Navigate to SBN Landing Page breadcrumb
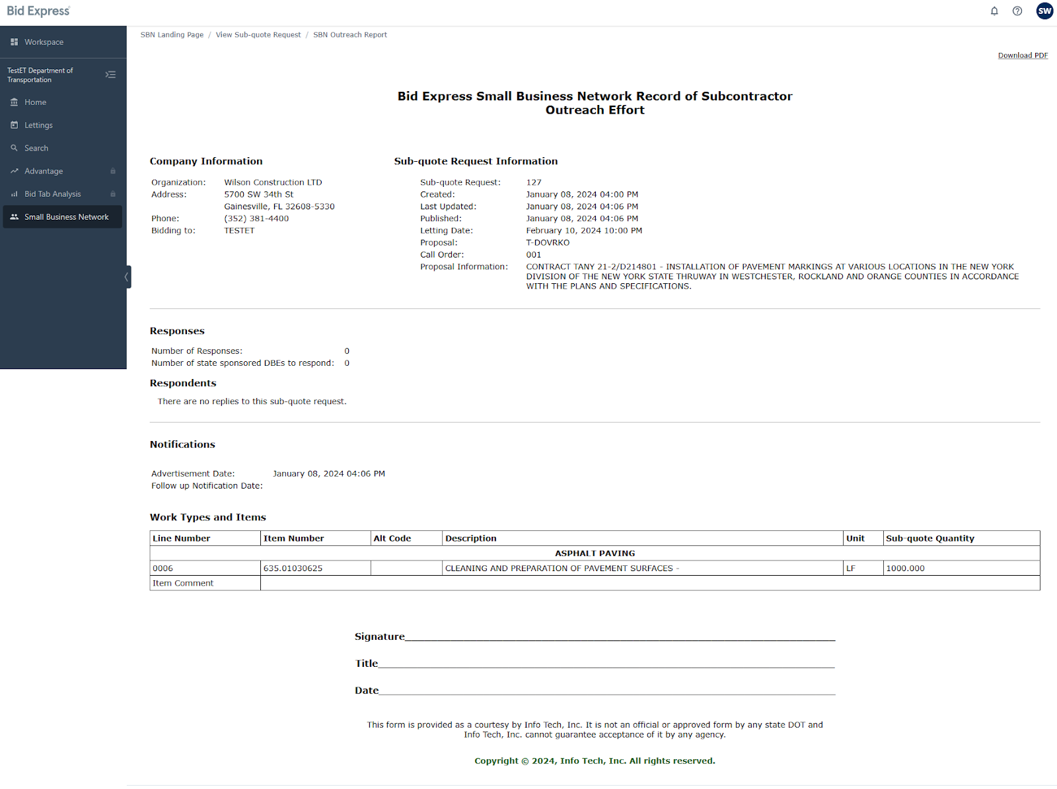Viewport: 1057px width, 789px height. point(172,35)
